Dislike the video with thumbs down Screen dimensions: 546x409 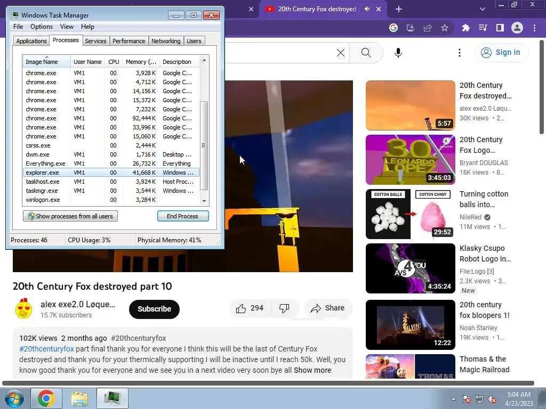pos(285,308)
